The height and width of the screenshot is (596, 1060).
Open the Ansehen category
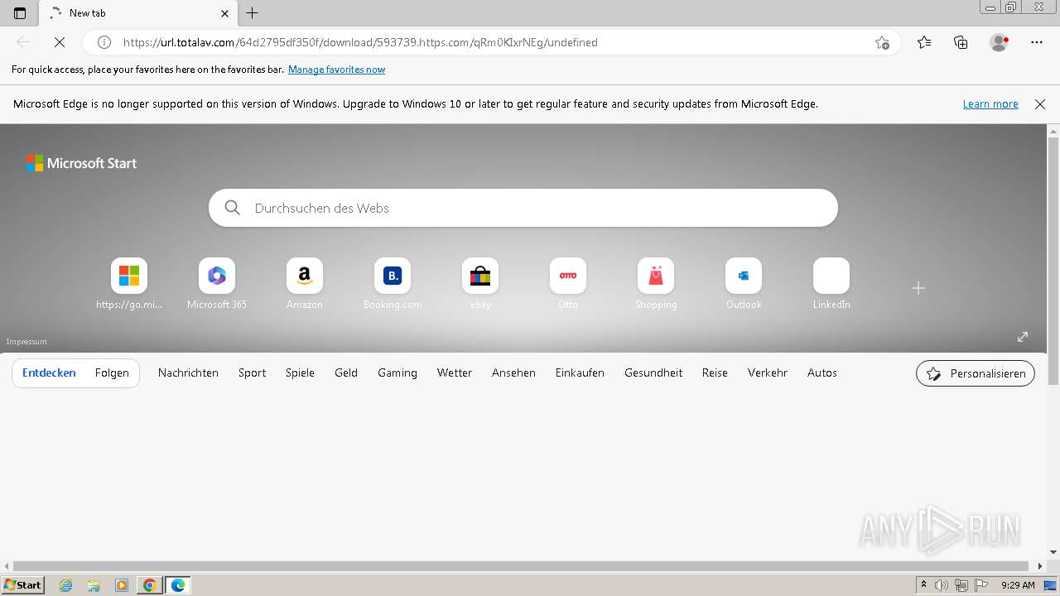[513, 373]
